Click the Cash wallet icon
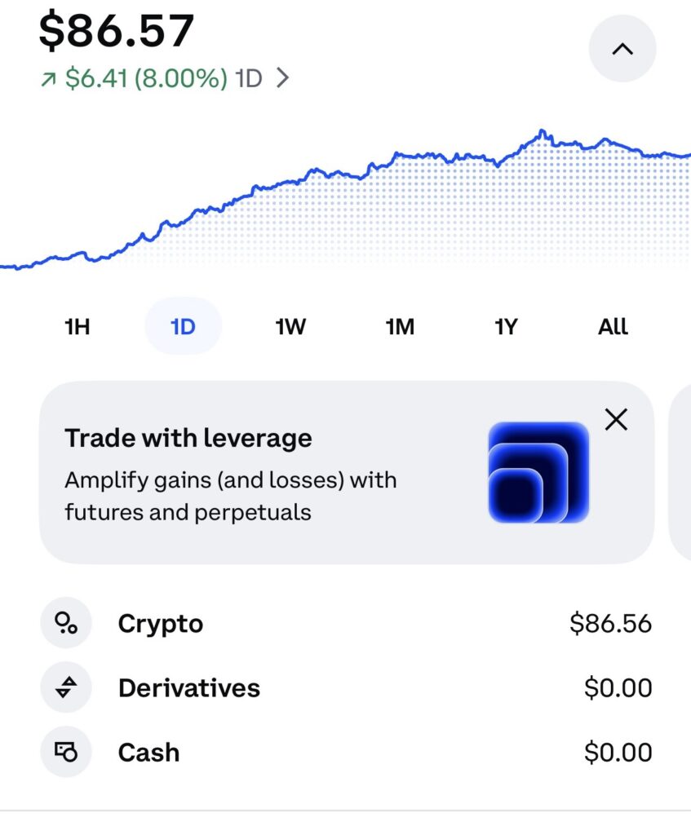This screenshot has height=835, width=691. pyautogui.click(x=65, y=752)
